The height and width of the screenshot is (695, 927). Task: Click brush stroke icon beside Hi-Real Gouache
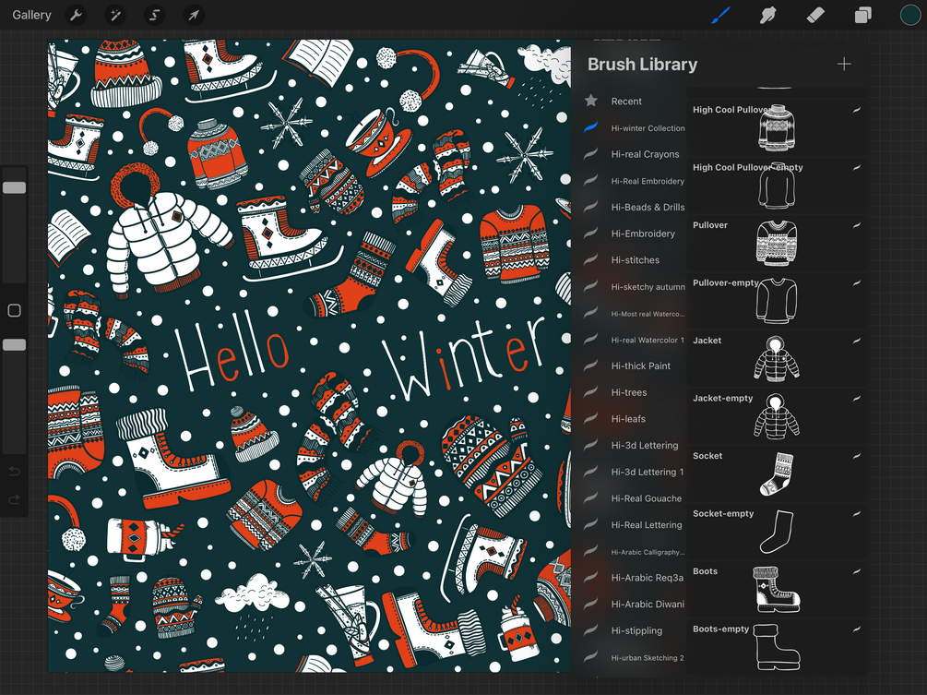[x=590, y=498]
